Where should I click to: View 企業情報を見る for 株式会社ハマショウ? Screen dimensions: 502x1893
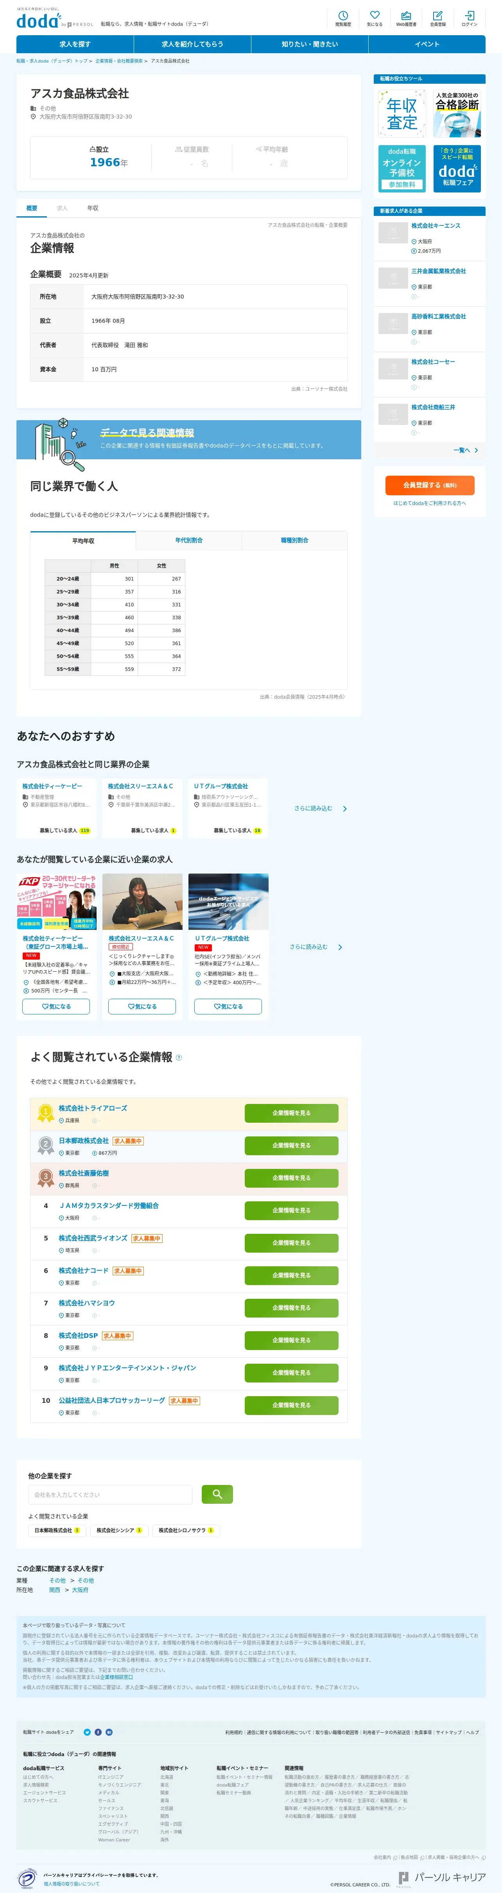click(291, 1308)
